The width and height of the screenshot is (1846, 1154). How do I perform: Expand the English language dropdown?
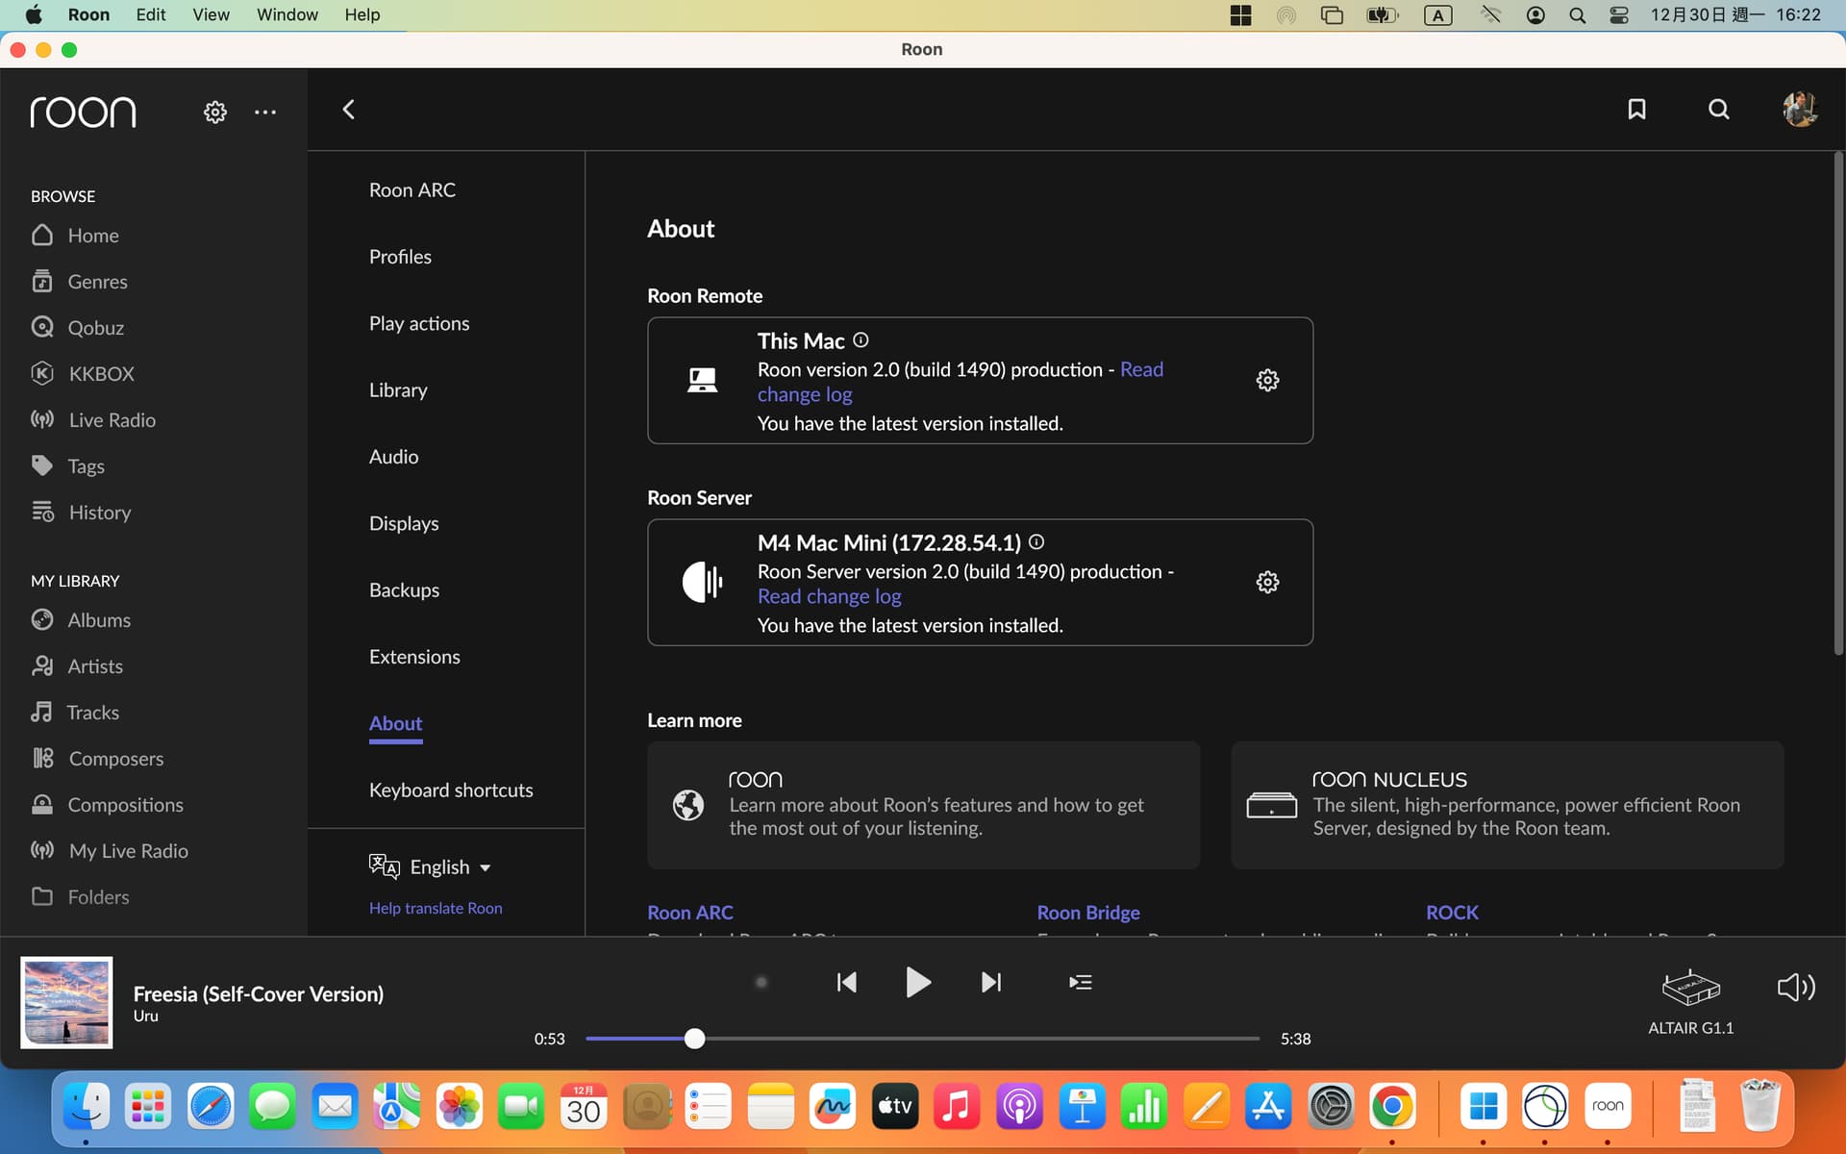tap(431, 866)
